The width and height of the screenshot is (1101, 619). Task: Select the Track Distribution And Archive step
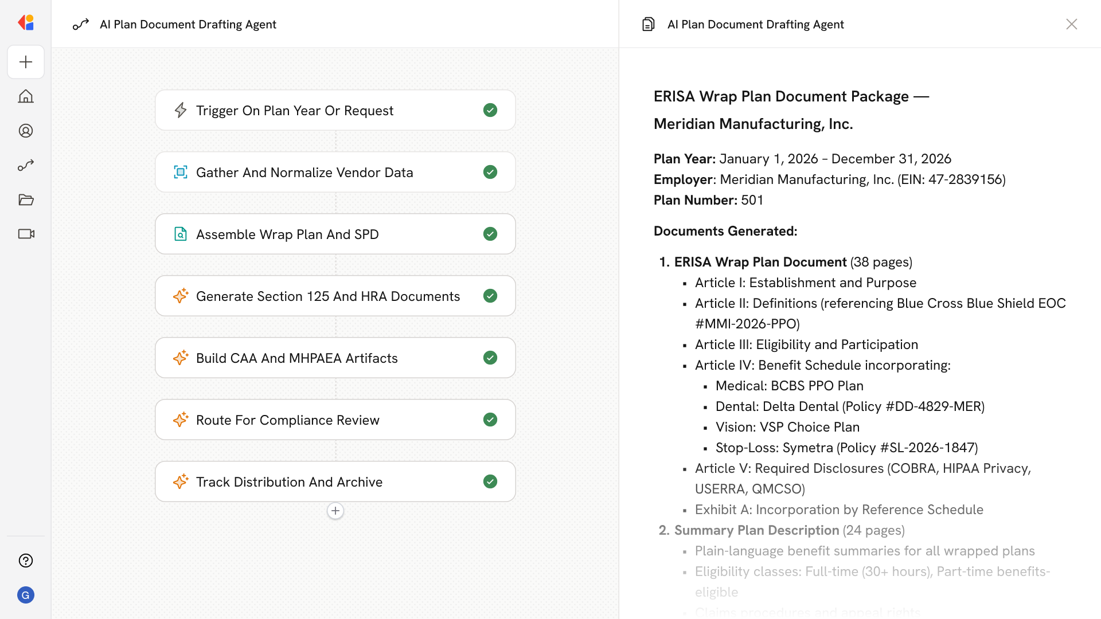[289, 481]
